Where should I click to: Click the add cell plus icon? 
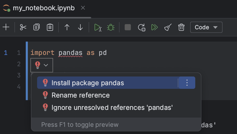[x=6, y=27]
